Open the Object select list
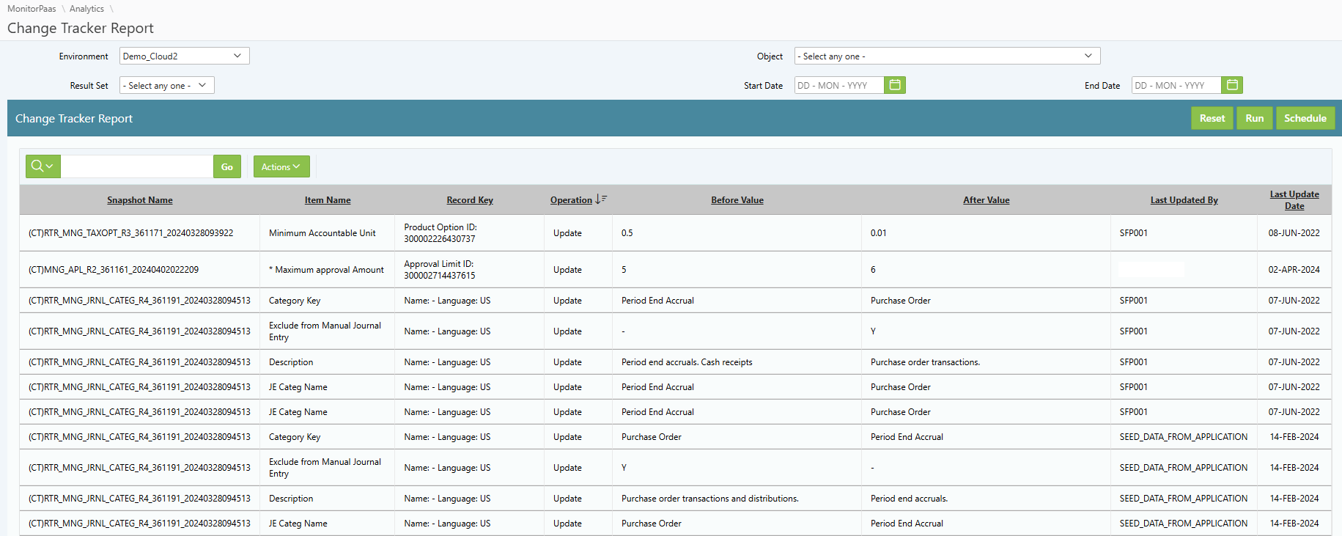 [946, 56]
